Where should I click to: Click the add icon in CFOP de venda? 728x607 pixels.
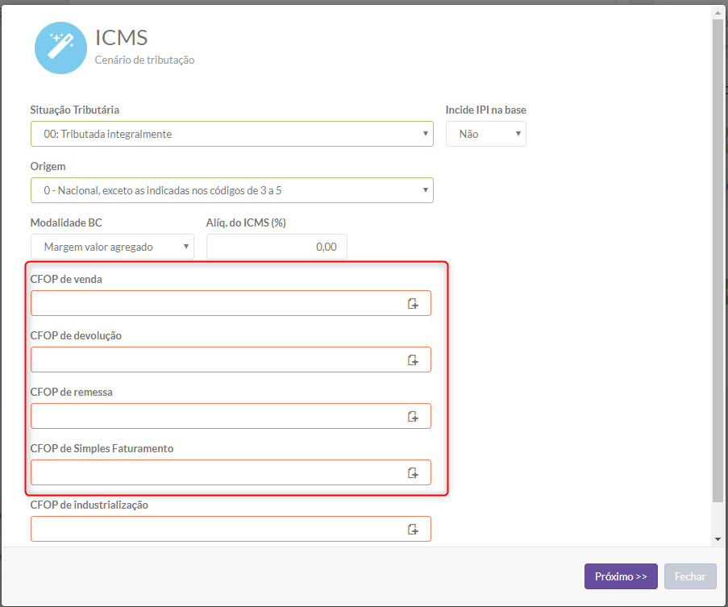(413, 304)
